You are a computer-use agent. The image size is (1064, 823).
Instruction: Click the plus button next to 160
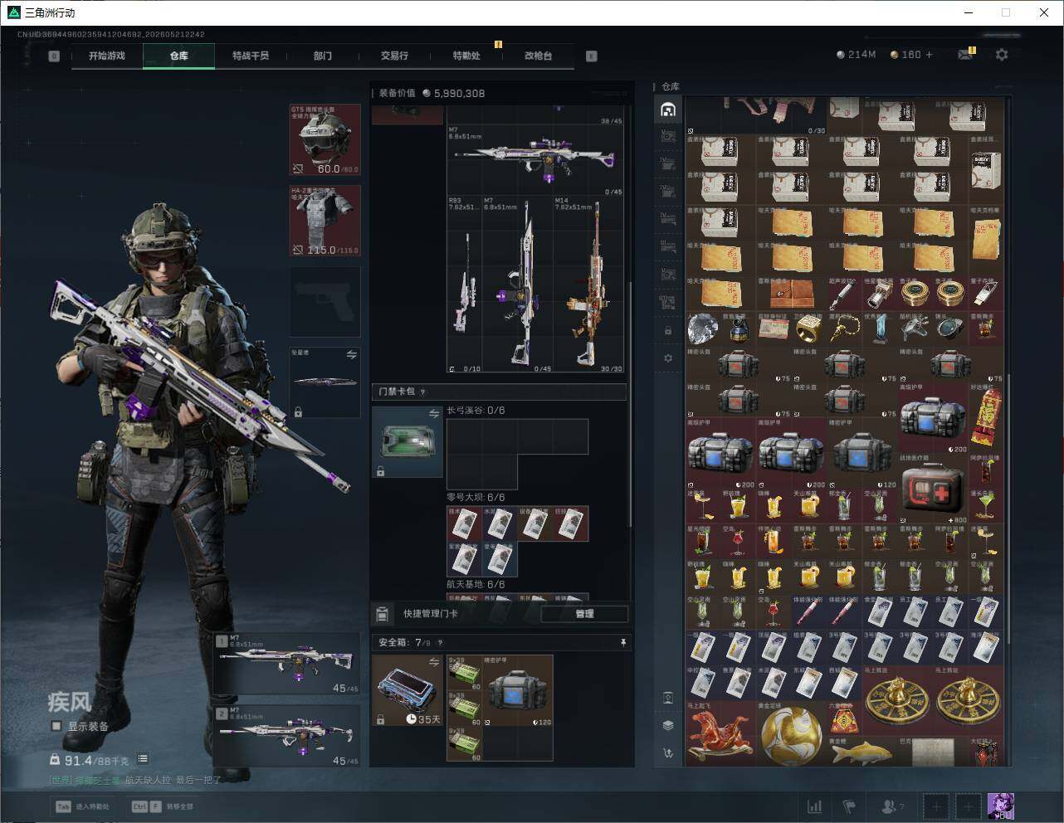[x=929, y=55]
